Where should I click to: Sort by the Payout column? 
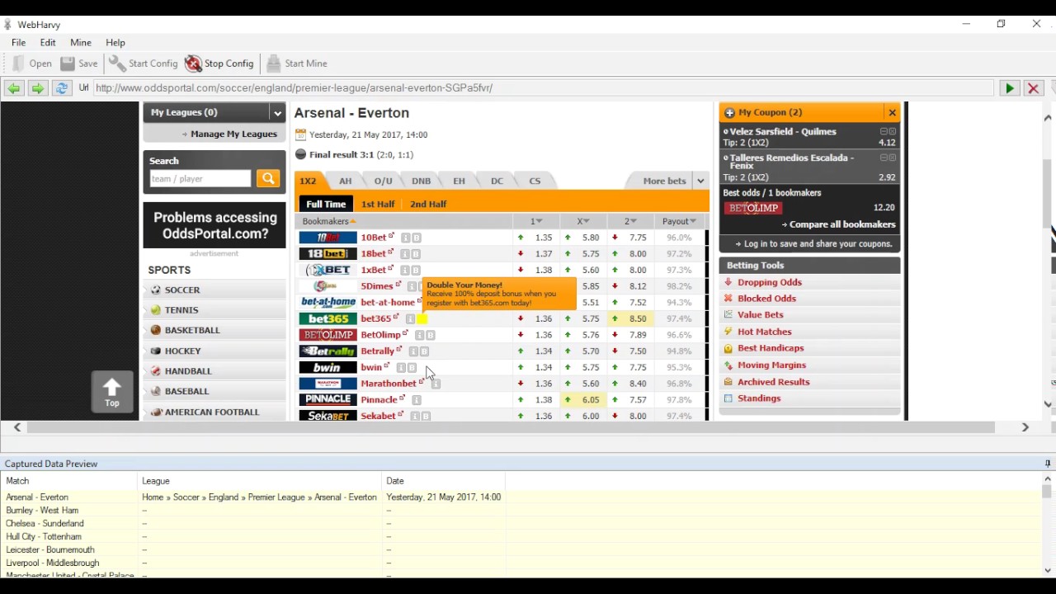[x=679, y=221]
